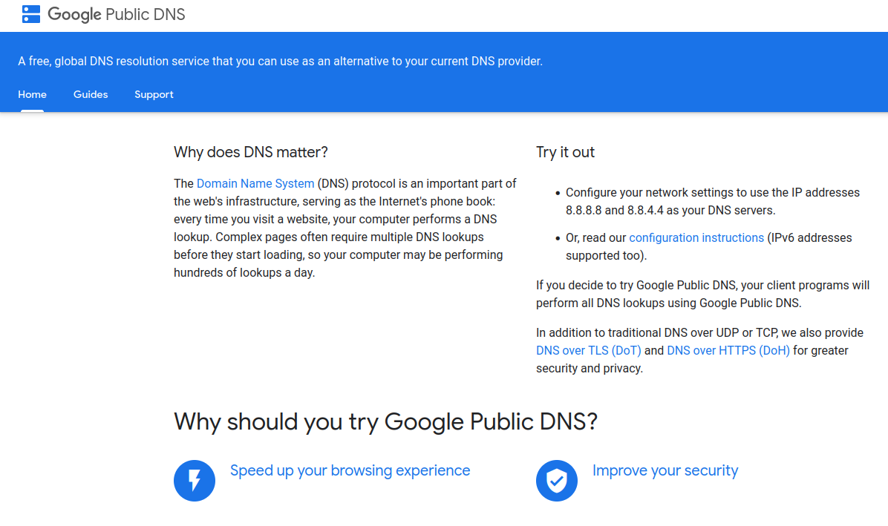Click the shield checkmark security icon
The width and height of the screenshot is (888, 526).
point(556,480)
